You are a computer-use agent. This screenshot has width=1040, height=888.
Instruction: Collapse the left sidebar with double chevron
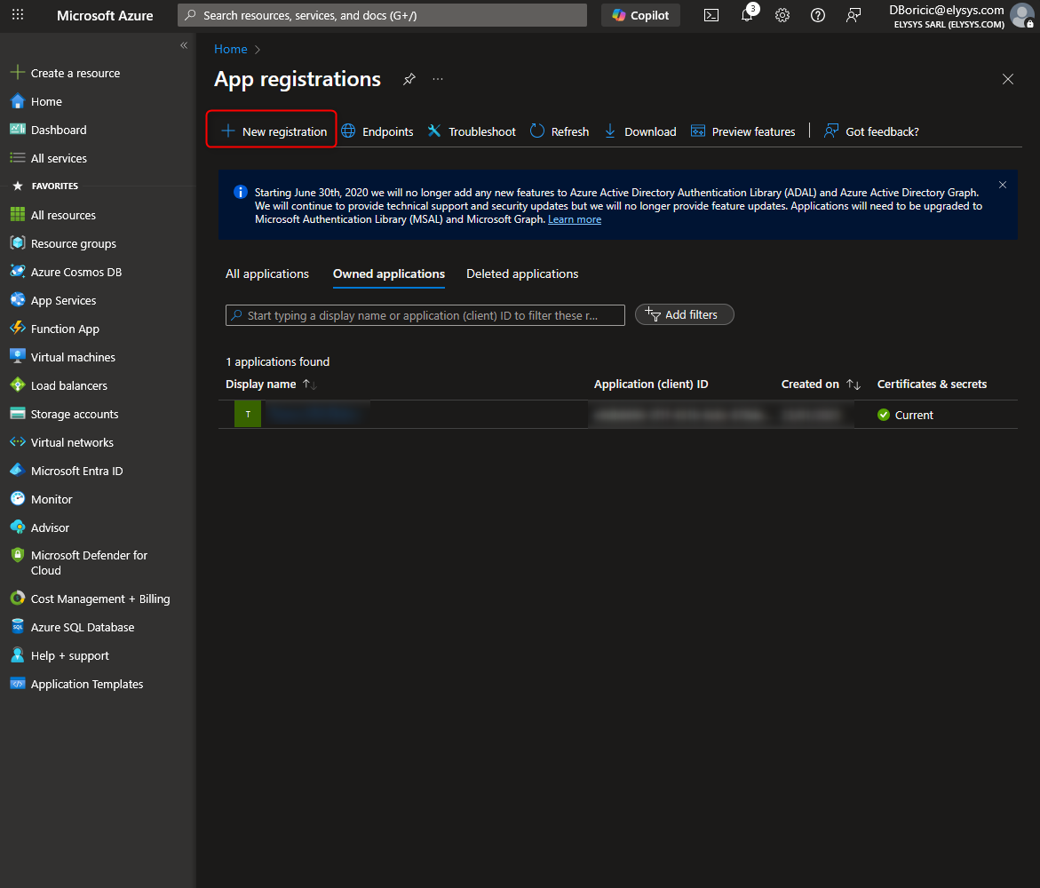184,45
